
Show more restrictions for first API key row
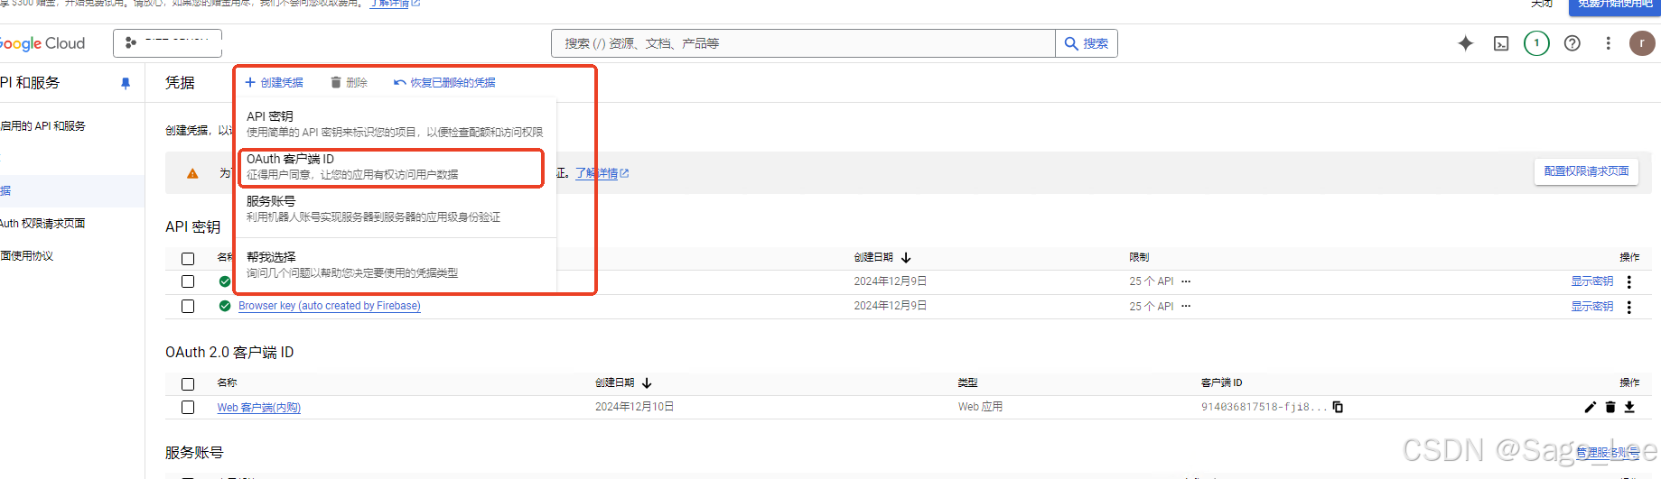coord(1186,281)
